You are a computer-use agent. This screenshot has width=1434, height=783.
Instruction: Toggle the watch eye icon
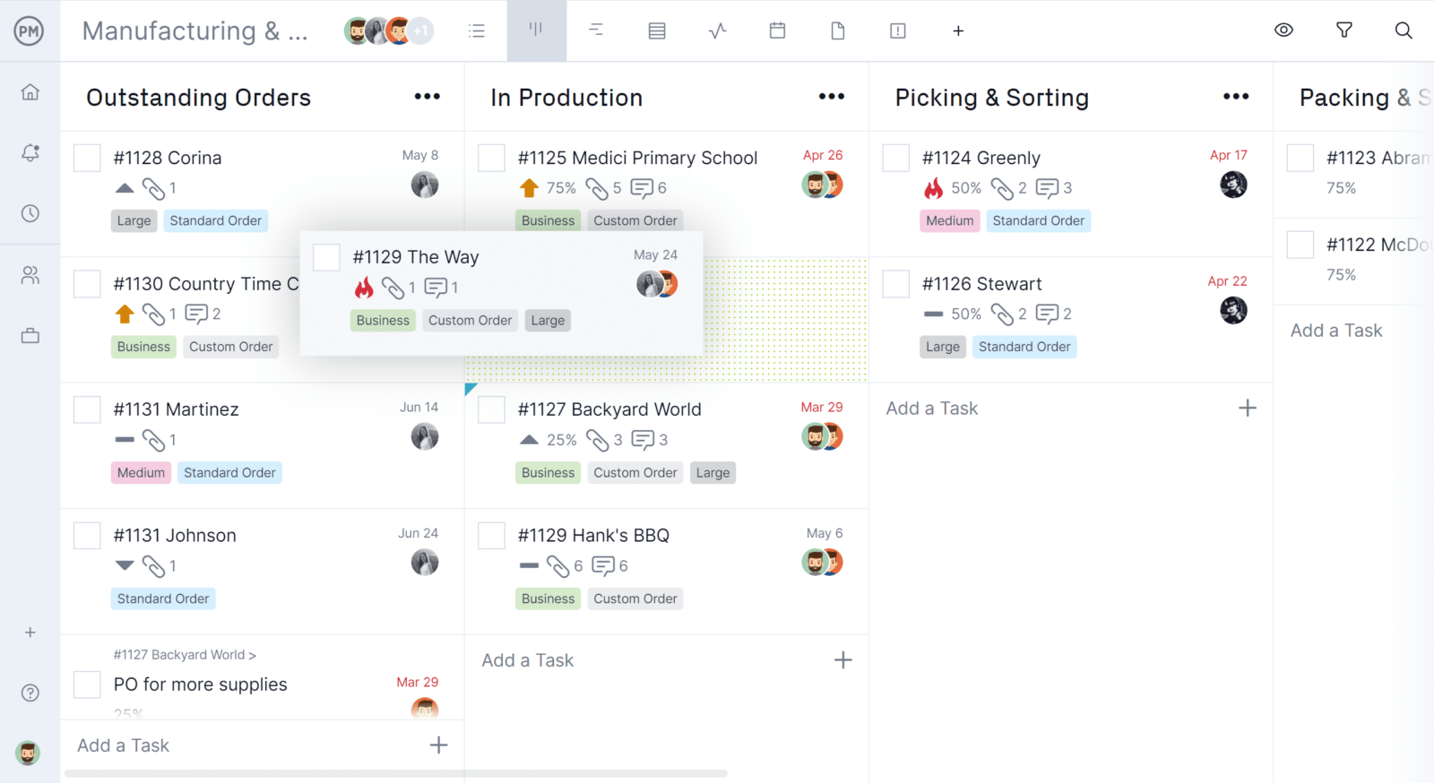tap(1283, 30)
